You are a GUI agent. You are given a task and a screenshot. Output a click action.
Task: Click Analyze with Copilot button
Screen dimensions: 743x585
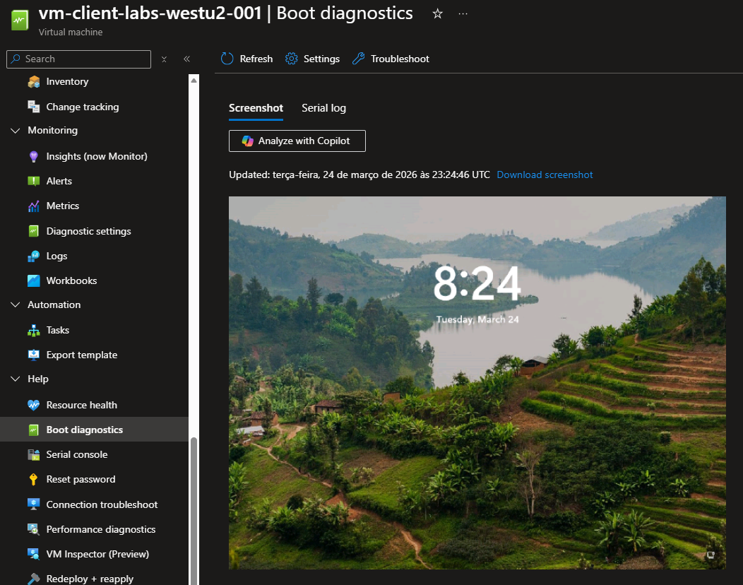click(297, 141)
